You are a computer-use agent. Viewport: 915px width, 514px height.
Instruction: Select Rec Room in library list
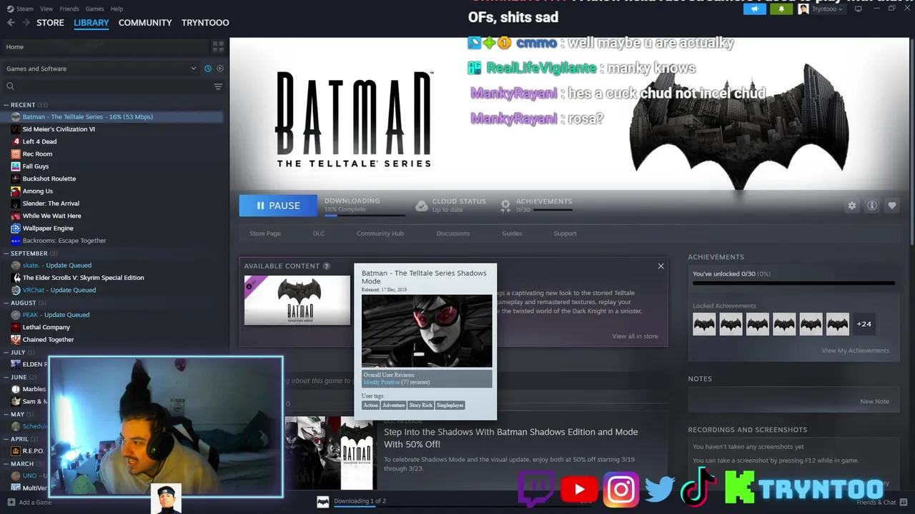tap(37, 154)
